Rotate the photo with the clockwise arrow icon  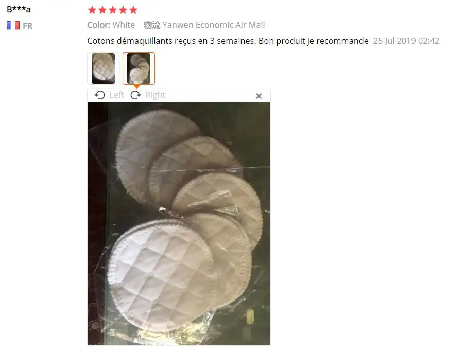click(x=135, y=95)
